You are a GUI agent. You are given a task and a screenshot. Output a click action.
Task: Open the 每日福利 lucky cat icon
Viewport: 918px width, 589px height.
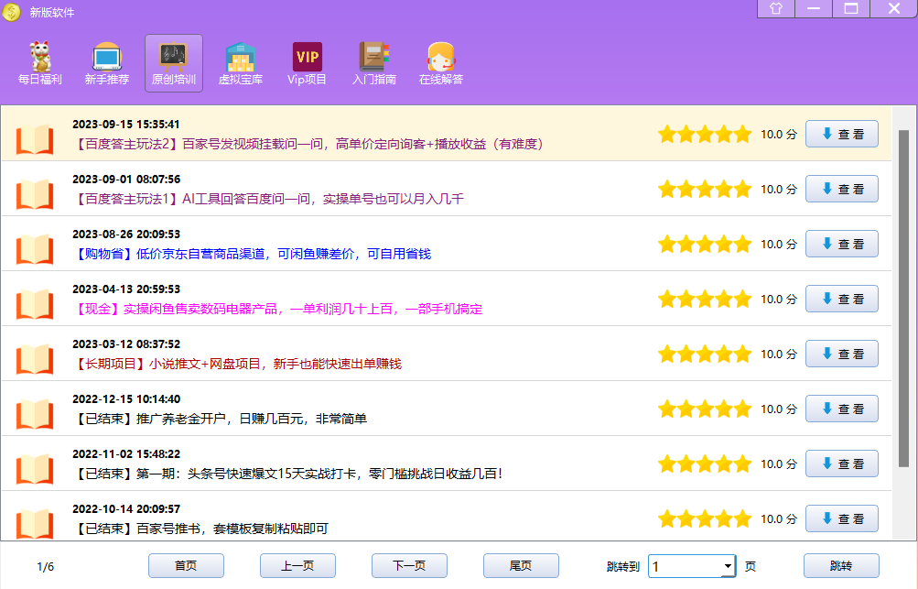[39, 58]
